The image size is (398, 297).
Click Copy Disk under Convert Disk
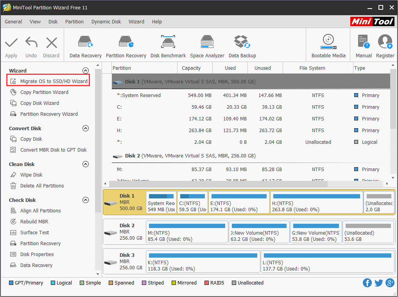click(26, 139)
